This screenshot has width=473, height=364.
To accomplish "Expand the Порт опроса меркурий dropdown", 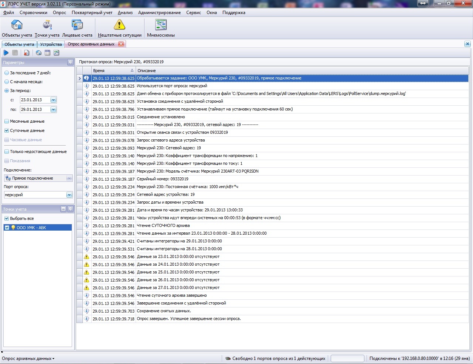I will pyautogui.click(x=69, y=195).
